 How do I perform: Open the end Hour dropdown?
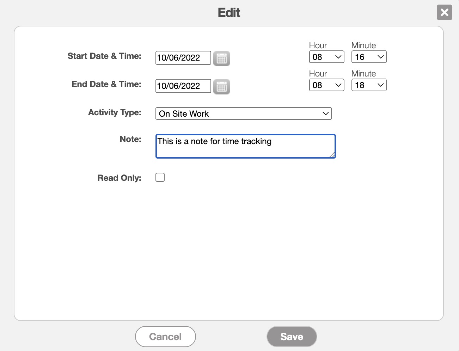coord(326,85)
